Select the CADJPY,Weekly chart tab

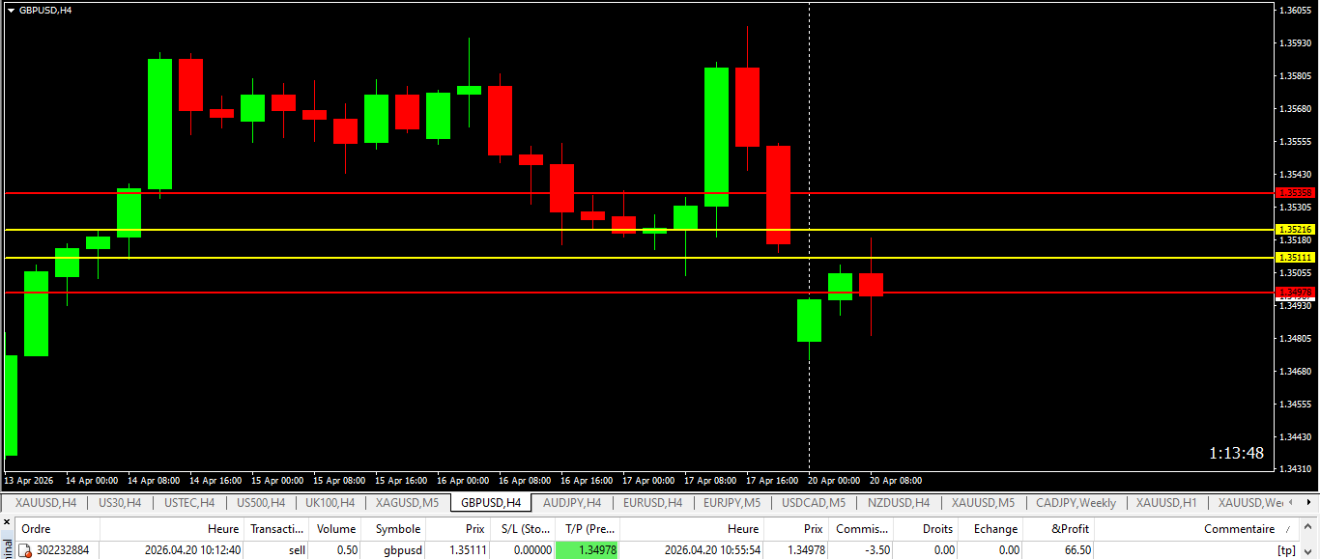tap(1076, 503)
